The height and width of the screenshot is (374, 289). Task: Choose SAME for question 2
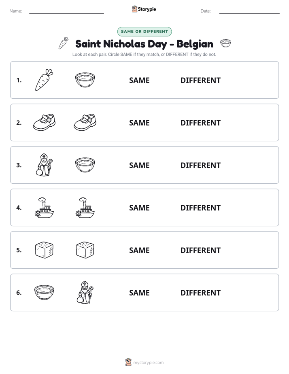tap(139, 123)
